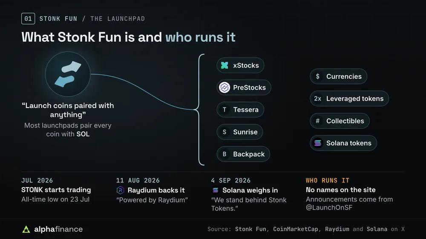Click the '@LaunchOnSF' handle text
The image size is (426, 239).
329,208
